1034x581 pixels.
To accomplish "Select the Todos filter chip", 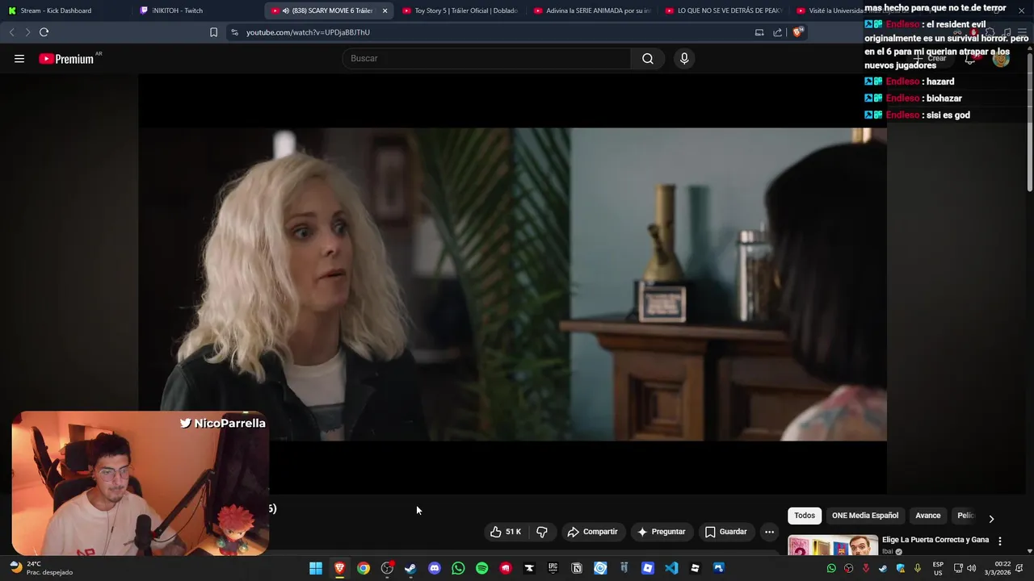I will tap(805, 516).
